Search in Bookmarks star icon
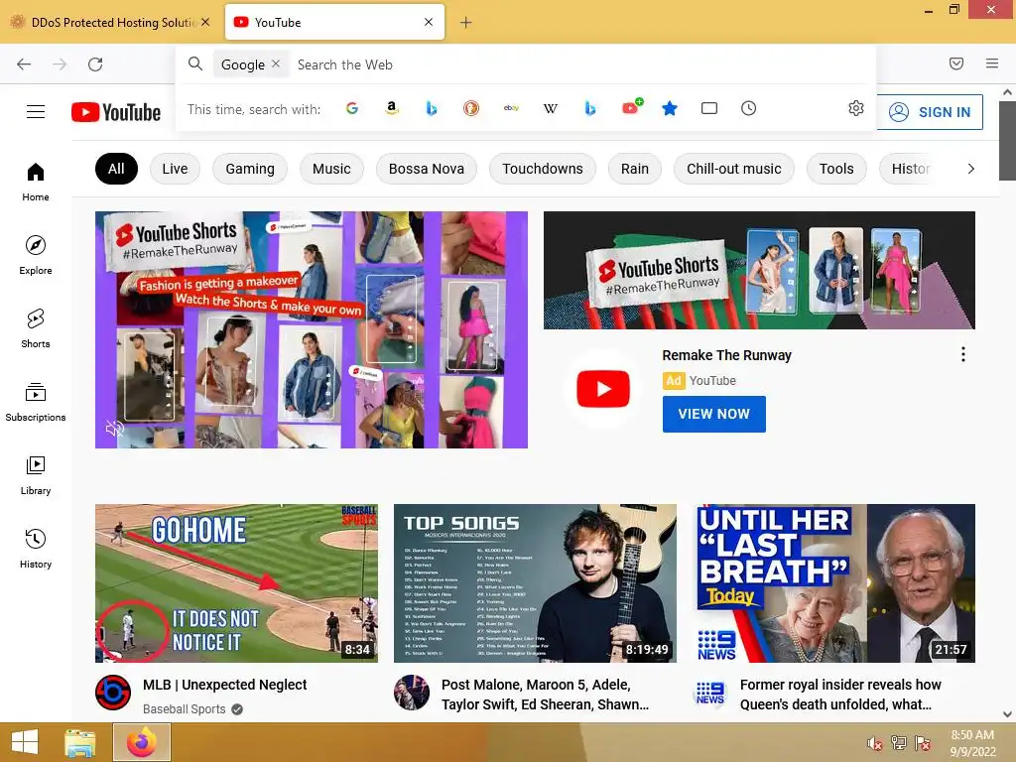Image resolution: width=1016 pixels, height=762 pixels. (x=670, y=108)
